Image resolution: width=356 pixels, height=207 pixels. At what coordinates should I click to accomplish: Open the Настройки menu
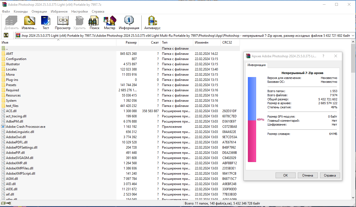[x=79, y=11]
